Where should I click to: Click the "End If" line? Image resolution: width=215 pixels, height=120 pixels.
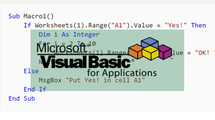(x=35, y=89)
